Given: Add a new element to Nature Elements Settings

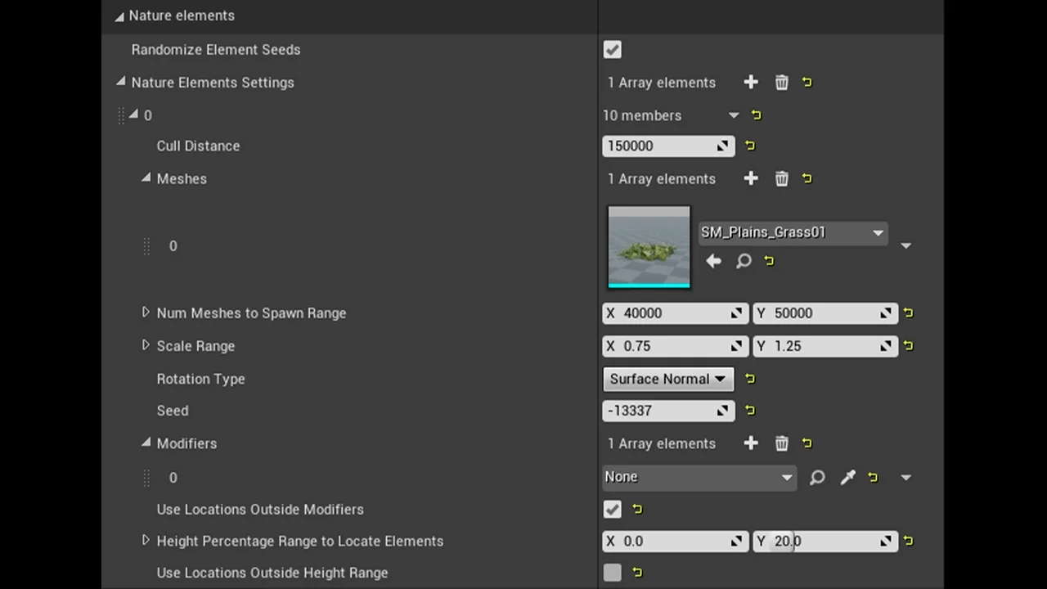Looking at the screenshot, I should point(751,82).
